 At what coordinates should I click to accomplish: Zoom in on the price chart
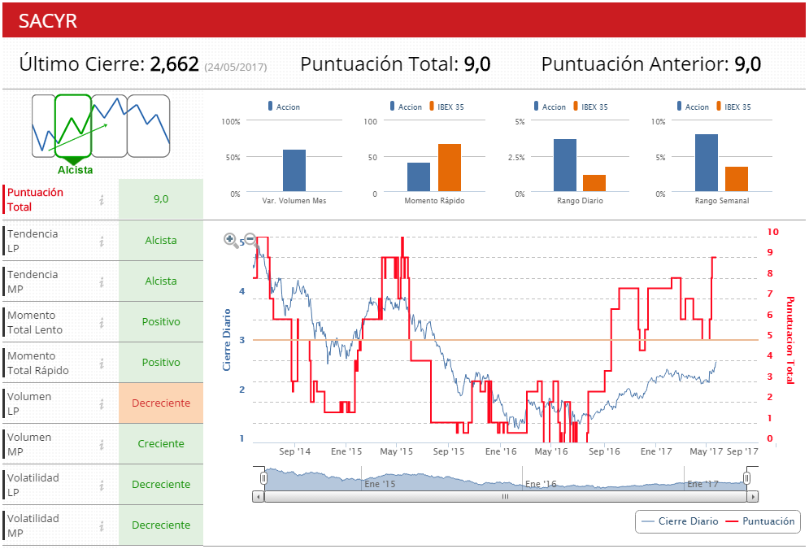[230, 239]
